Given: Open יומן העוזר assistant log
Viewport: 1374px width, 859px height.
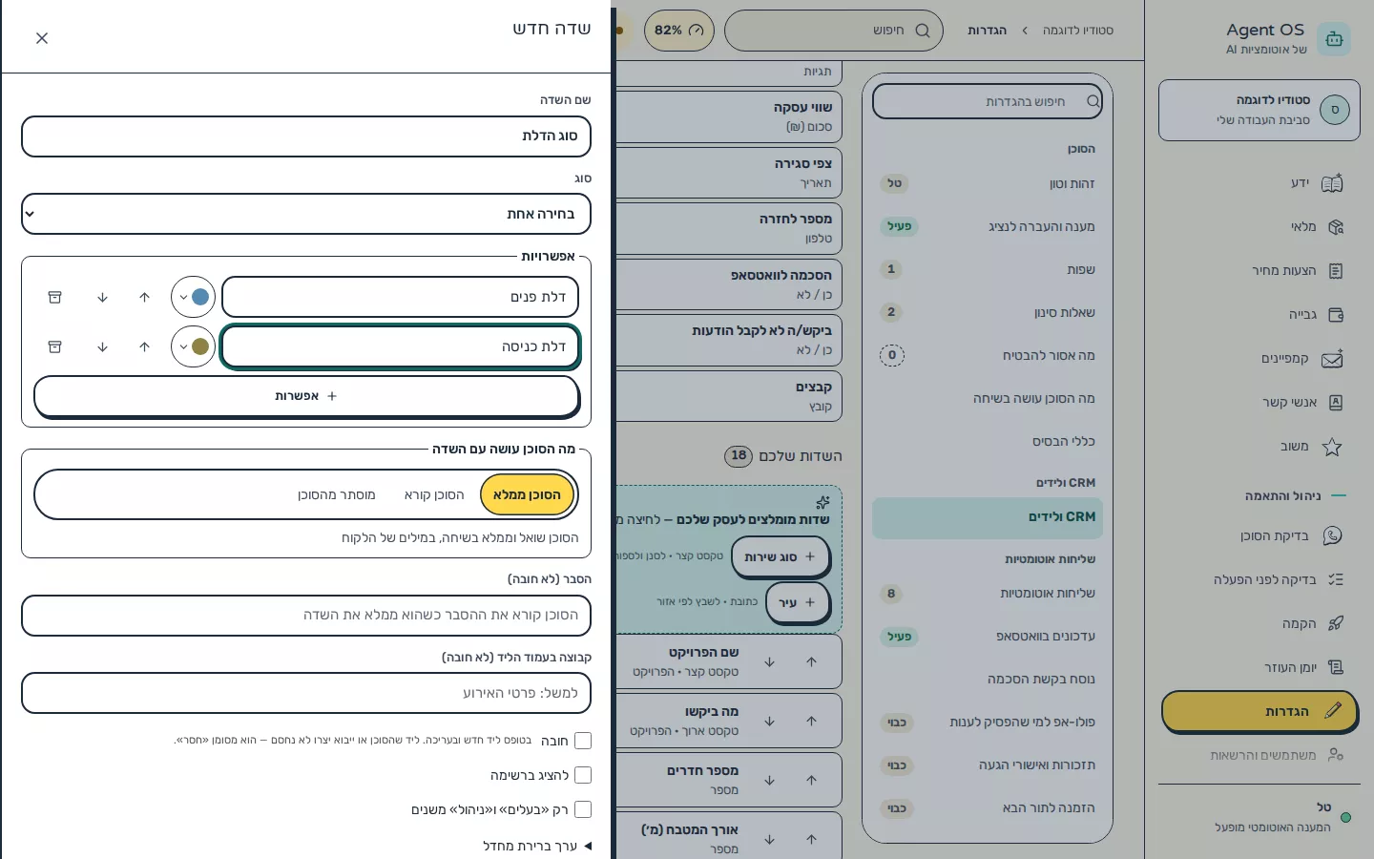Looking at the screenshot, I should click(x=1259, y=668).
